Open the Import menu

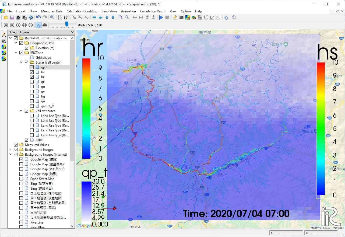[20, 11]
